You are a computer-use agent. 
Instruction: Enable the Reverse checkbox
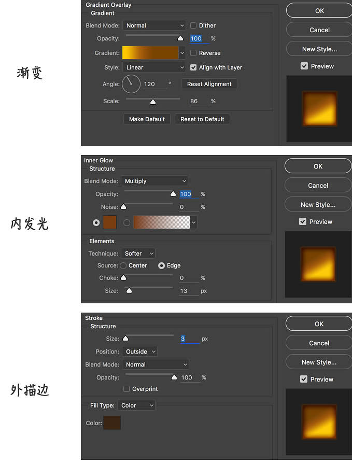click(193, 53)
